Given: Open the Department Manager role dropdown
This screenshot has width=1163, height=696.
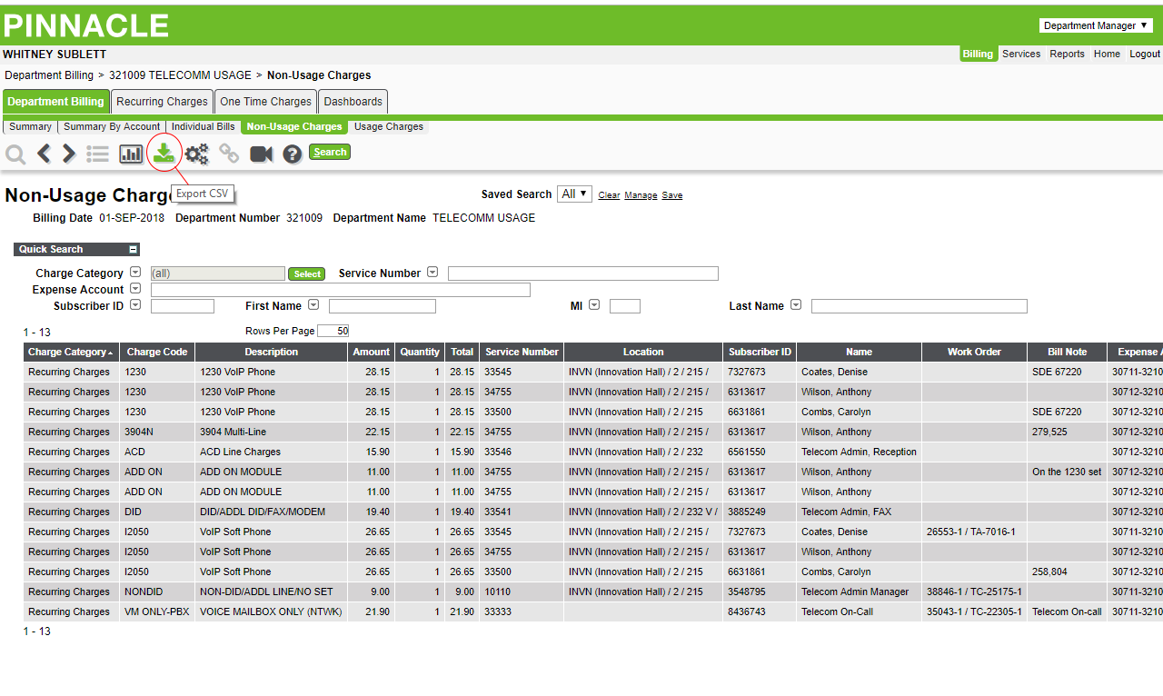Looking at the screenshot, I should pyautogui.click(x=1095, y=25).
